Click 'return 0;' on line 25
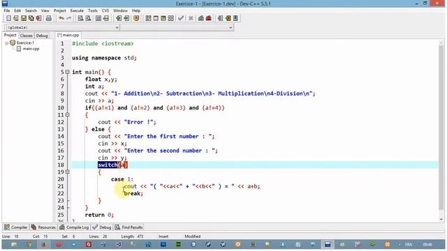 tap(99, 215)
